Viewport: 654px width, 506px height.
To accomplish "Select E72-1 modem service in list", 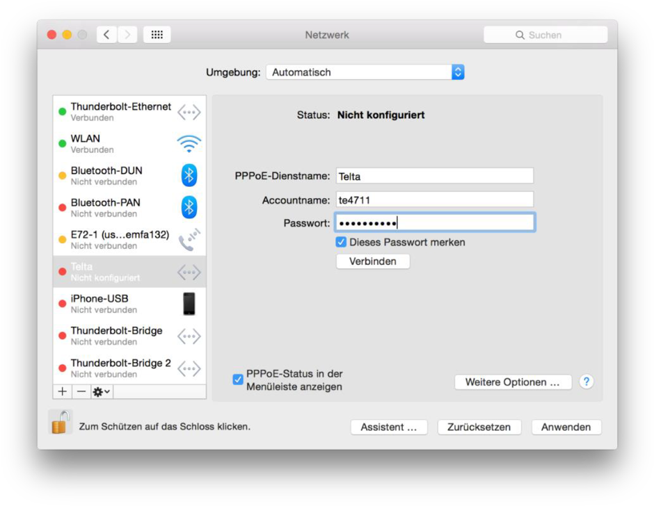I will [x=129, y=240].
